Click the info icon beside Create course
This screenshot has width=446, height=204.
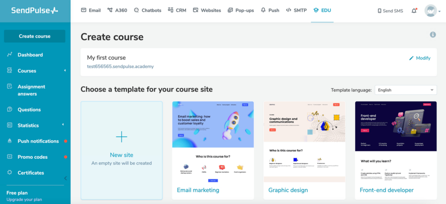(433, 35)
